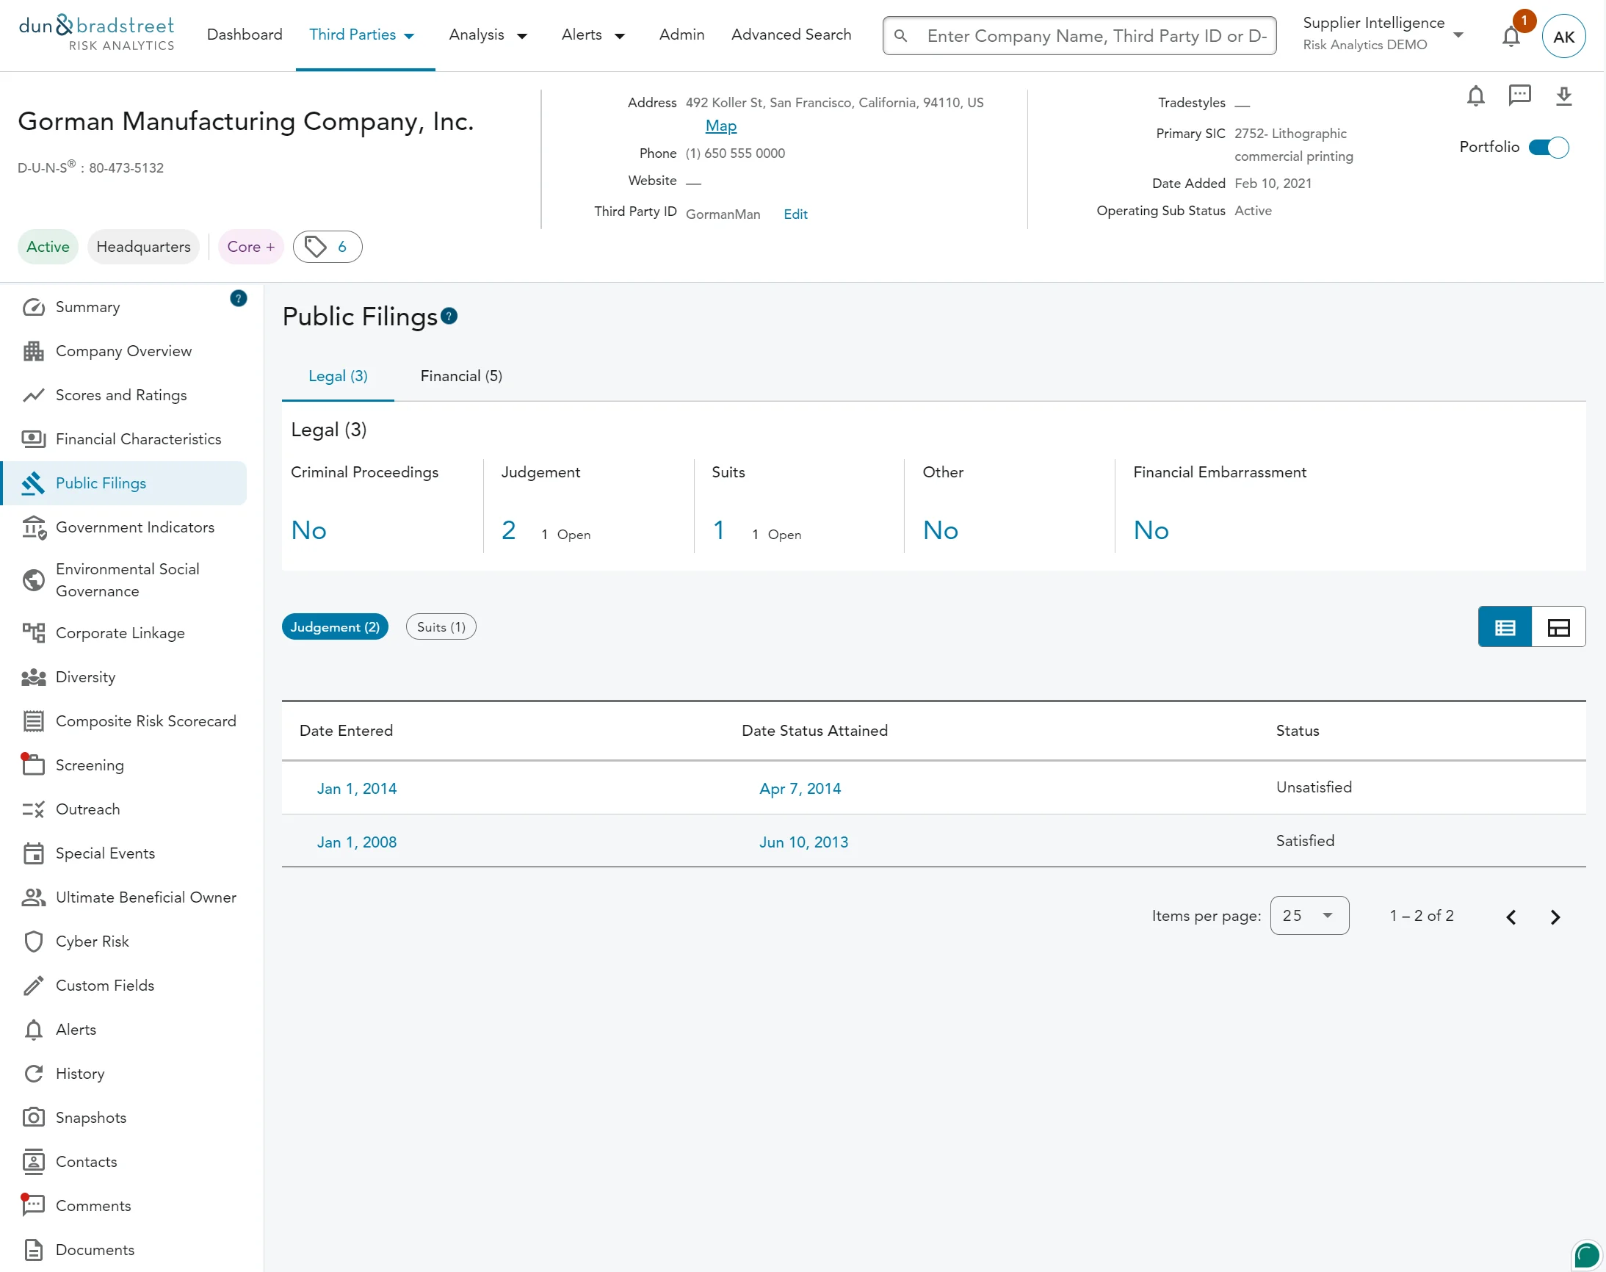Image resolution: width=1606 pixels, height=1272 pixels.
Task: Switch to the Financial (5) tab
Action: tap(461, 376)
